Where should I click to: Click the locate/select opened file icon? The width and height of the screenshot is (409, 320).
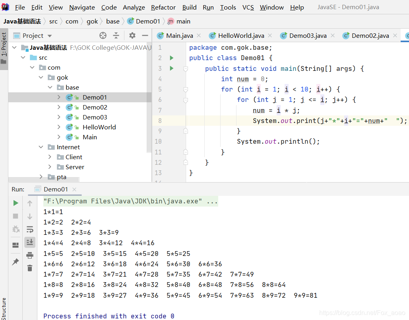coord(103,35)
